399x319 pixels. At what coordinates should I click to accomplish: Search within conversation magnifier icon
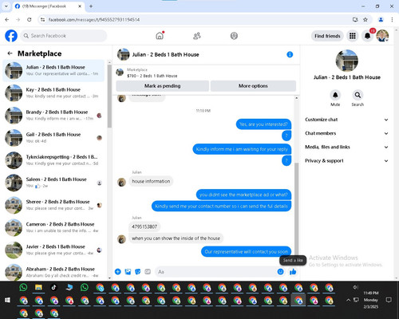coord(358,95)
